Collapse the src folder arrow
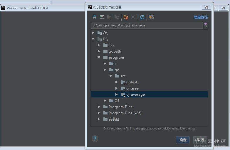Screen dimensions: 230x150 pos(111,76)
